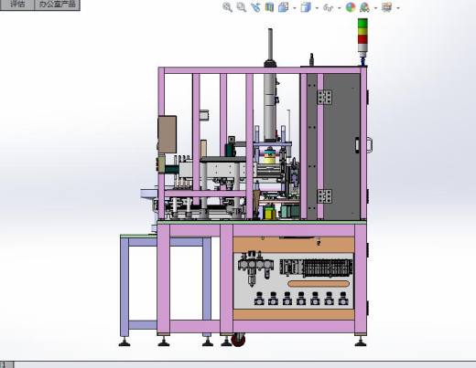Screen dimensions: 476x368
Task: Expand the Display Style dropdown arrow
Action: [317, 8]
